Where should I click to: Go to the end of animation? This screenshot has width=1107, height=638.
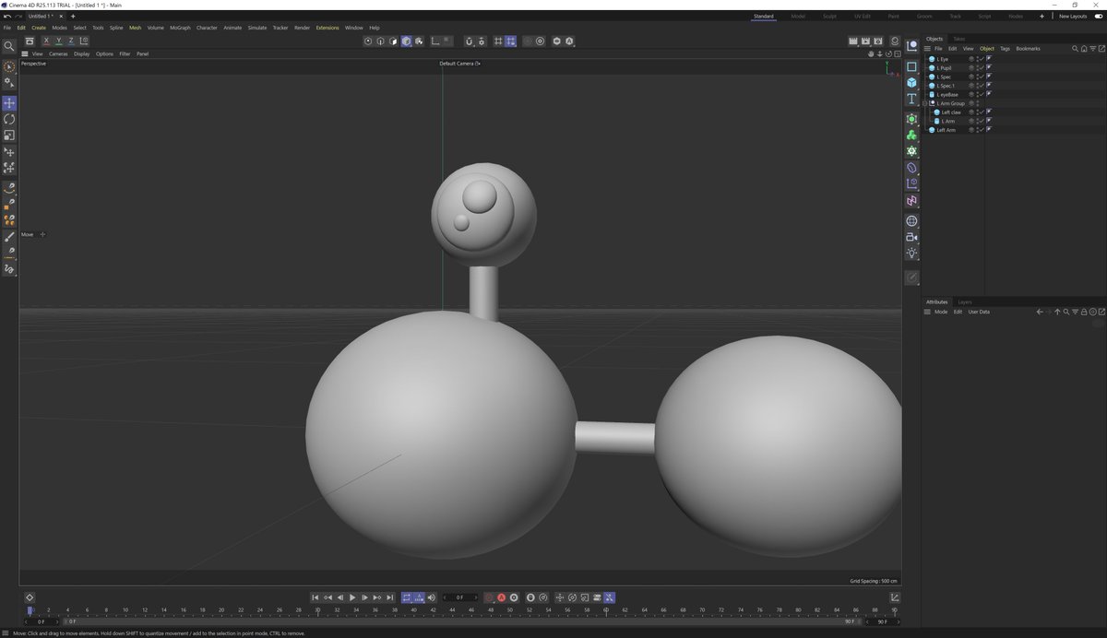click(x=390, y=597)
